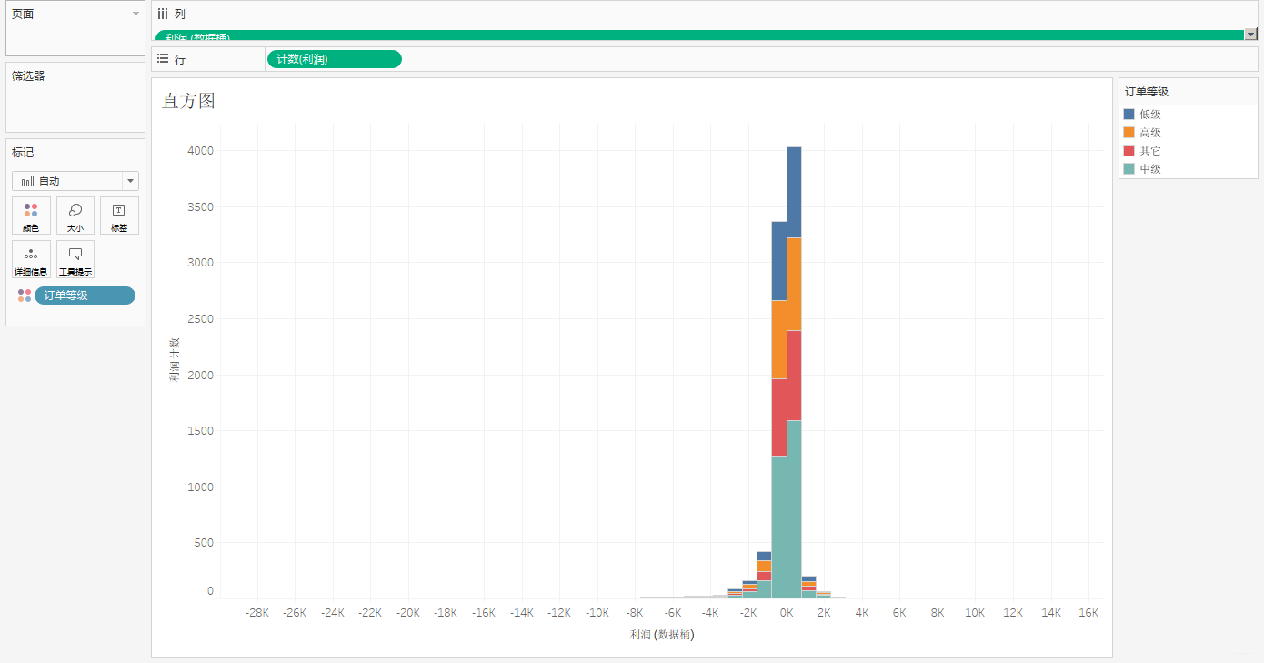Click the 低级 blue legend swatch

point(1129,115)
